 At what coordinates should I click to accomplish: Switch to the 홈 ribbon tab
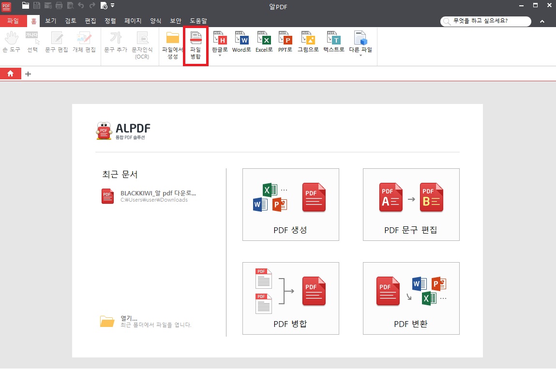click(34, 21)
